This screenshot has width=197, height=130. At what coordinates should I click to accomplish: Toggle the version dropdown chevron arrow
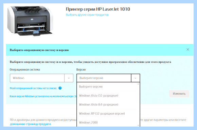click(x=136, y=78)
